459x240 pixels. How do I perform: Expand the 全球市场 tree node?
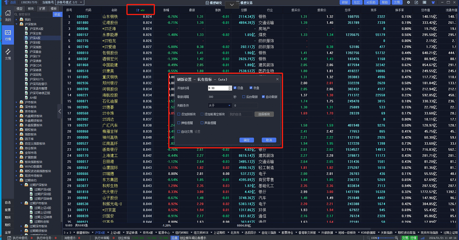(x=17, y=153)
